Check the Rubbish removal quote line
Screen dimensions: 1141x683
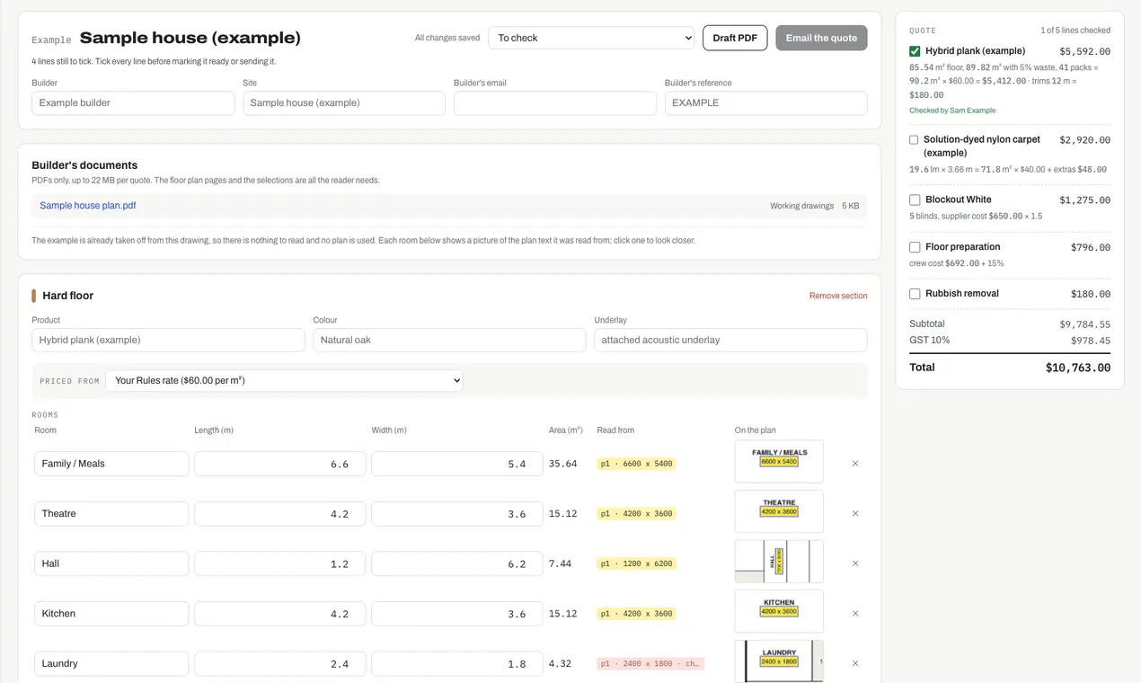click(x=915, y=294)
